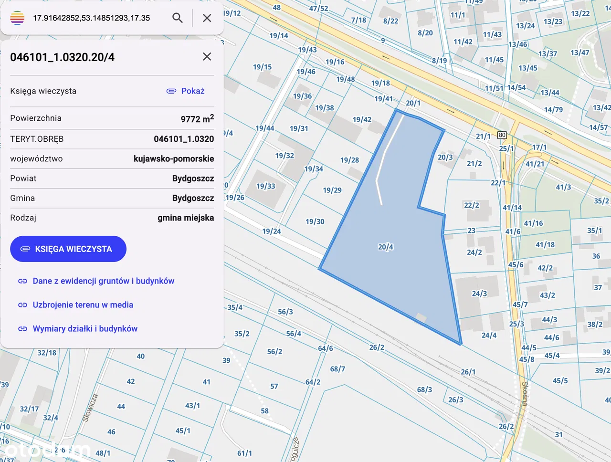Click the search magnifier icon

click(x=178, y=18)
